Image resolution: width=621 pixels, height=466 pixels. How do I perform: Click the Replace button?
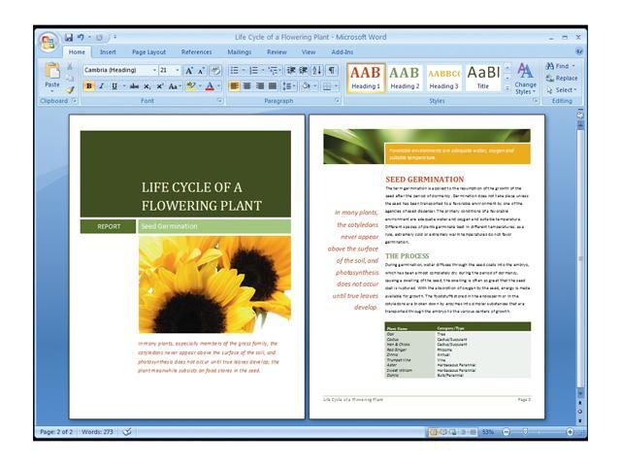coord(562,78)
